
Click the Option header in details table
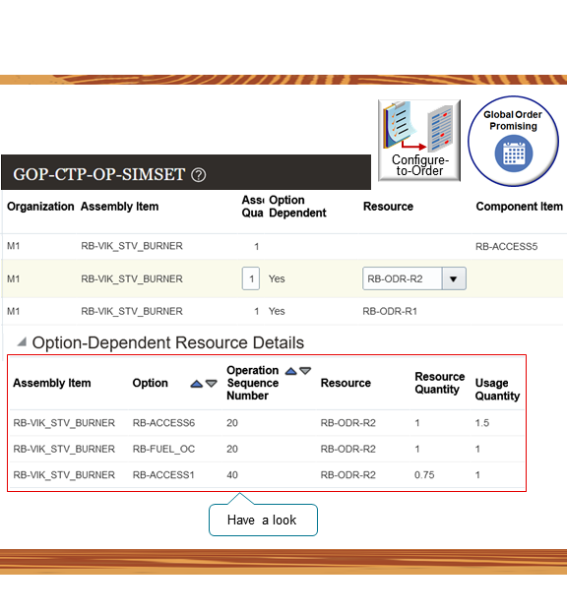point(150,383)
